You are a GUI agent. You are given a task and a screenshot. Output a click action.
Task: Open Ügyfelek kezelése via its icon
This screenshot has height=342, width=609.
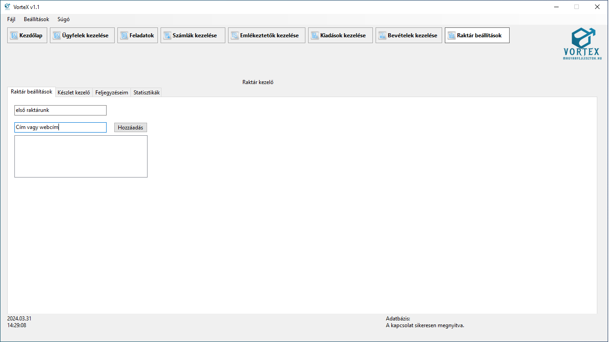[57, 36]
